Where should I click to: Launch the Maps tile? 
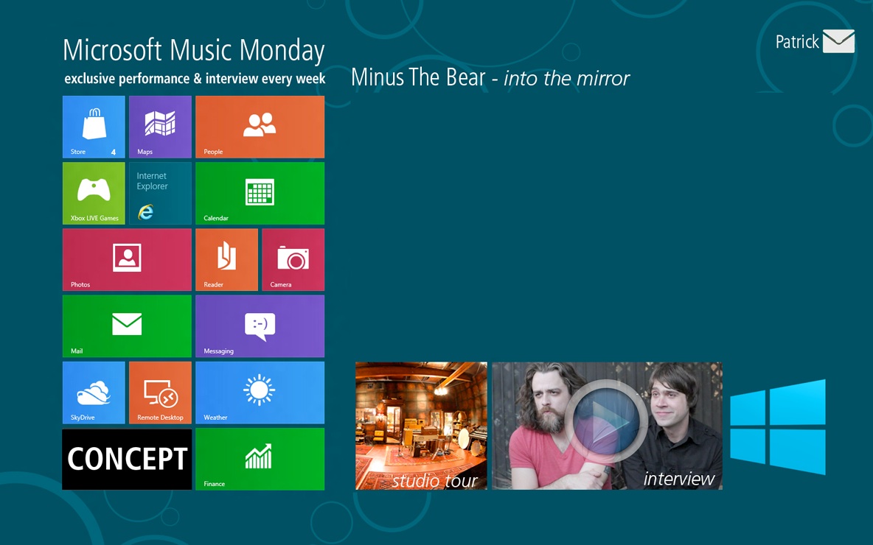(x=160, y=127)
